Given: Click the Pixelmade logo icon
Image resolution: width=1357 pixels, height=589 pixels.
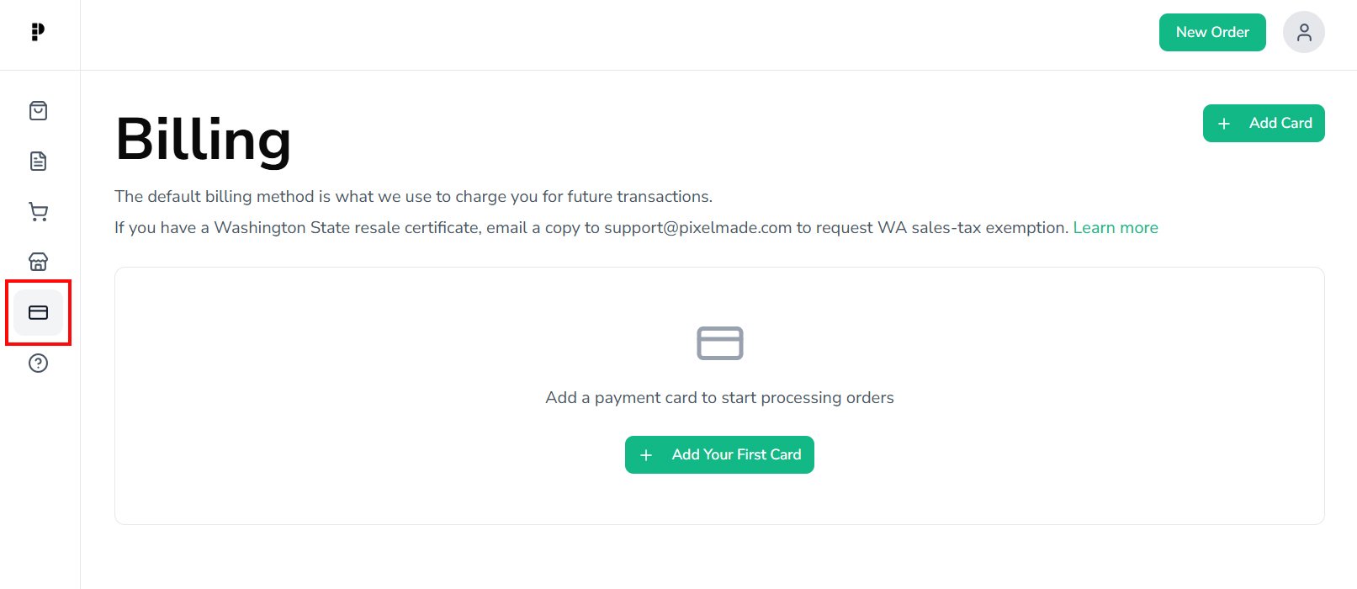Looking at the screenshot, I should [38, 32].
